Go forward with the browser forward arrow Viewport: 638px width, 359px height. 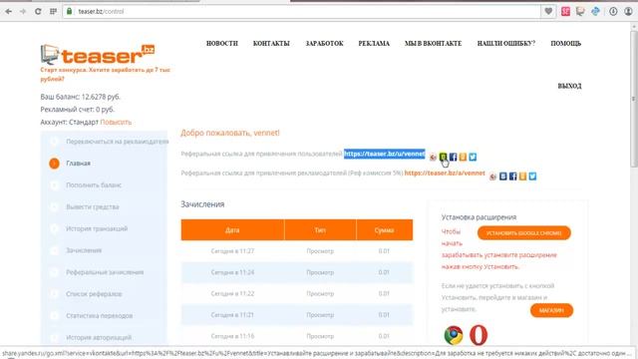coord(23,11)
